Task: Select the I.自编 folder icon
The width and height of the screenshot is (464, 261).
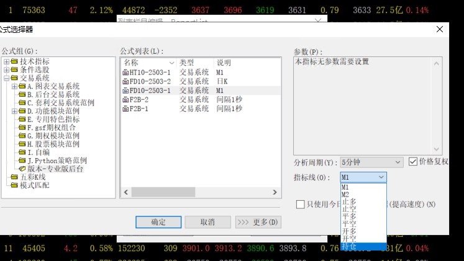Action: point(22,153)
